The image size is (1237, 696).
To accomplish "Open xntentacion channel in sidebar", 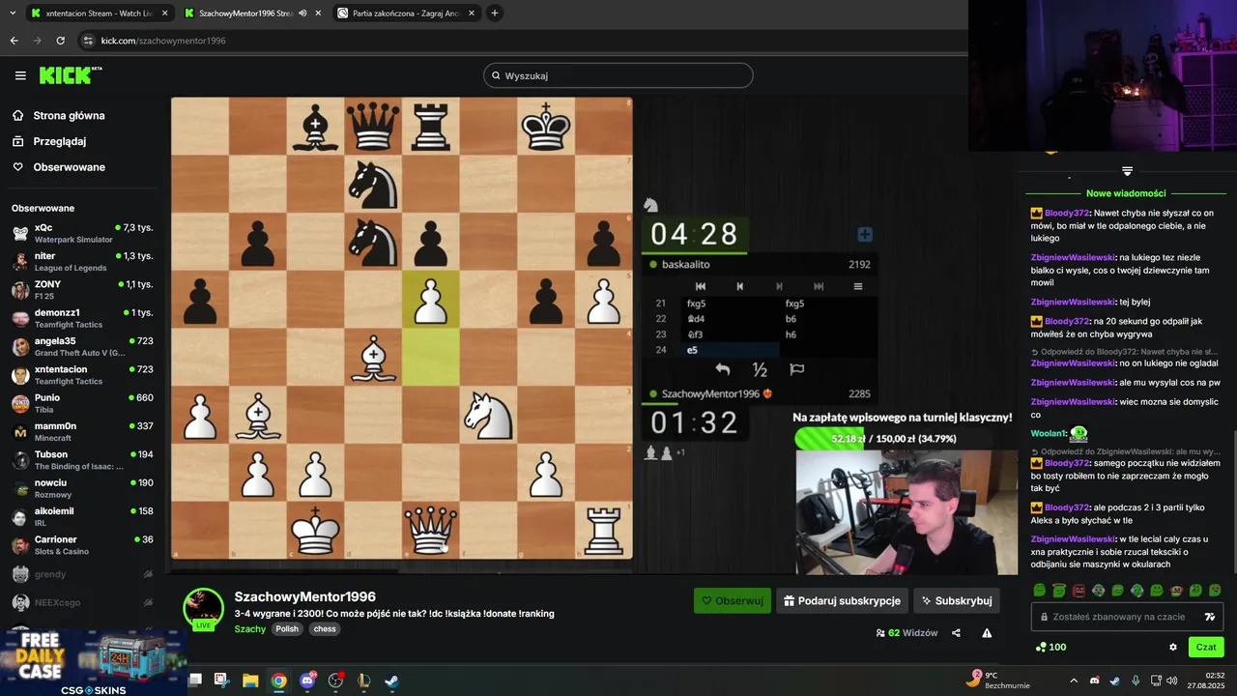I will click(82, 375).
